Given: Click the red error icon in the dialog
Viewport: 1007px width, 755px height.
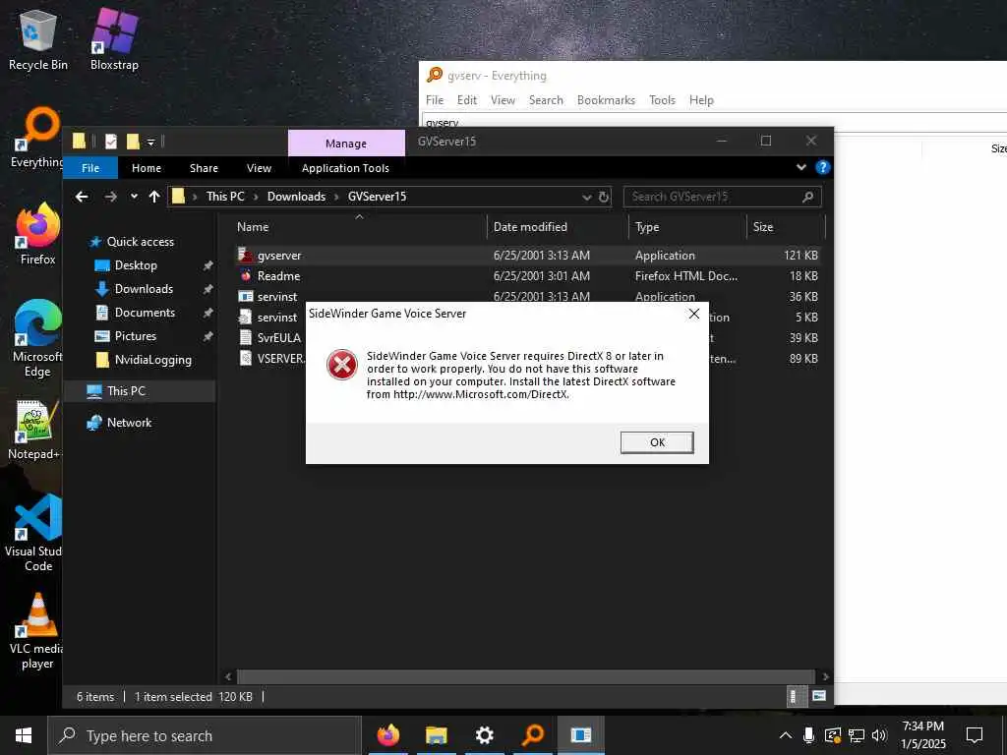Looking at the screenshot, I should 342,366.
